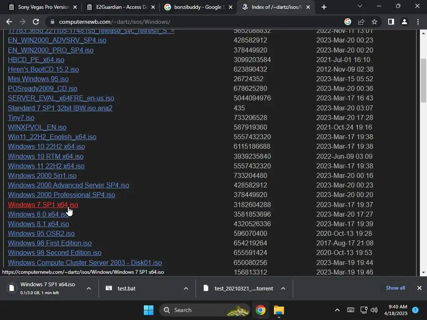
Task: Expand options for test.bat download
Action: coord(186,288)
